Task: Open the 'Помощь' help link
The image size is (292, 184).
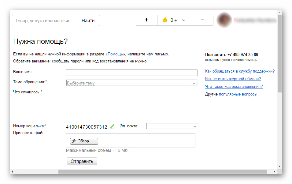Action: [x=115, y=54]
